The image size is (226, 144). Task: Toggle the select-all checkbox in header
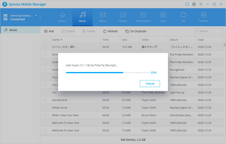(45, 40)
